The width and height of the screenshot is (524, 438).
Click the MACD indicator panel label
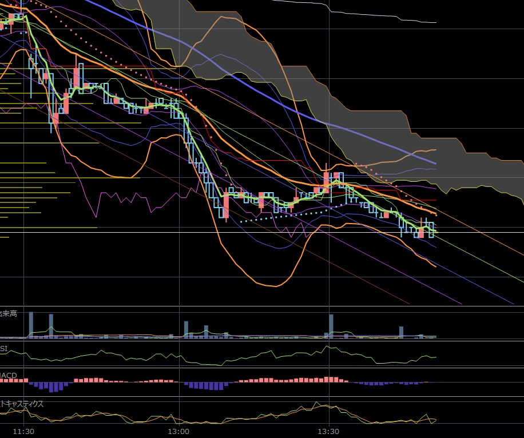(9, 376)
